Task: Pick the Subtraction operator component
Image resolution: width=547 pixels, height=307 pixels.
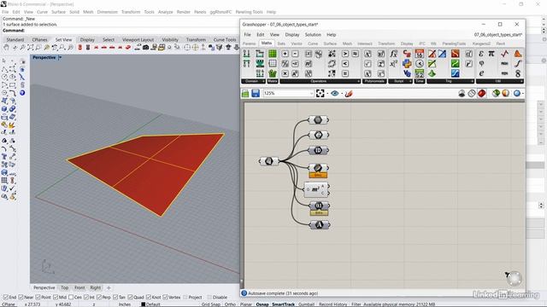Action: pyautogui.click(x=295, y=54)
